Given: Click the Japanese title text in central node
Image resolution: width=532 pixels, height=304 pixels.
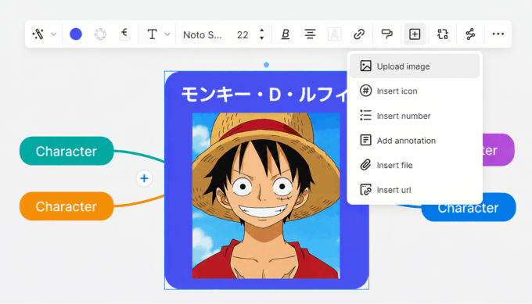Looking at the screenshot, I should (x=264, y=95).
